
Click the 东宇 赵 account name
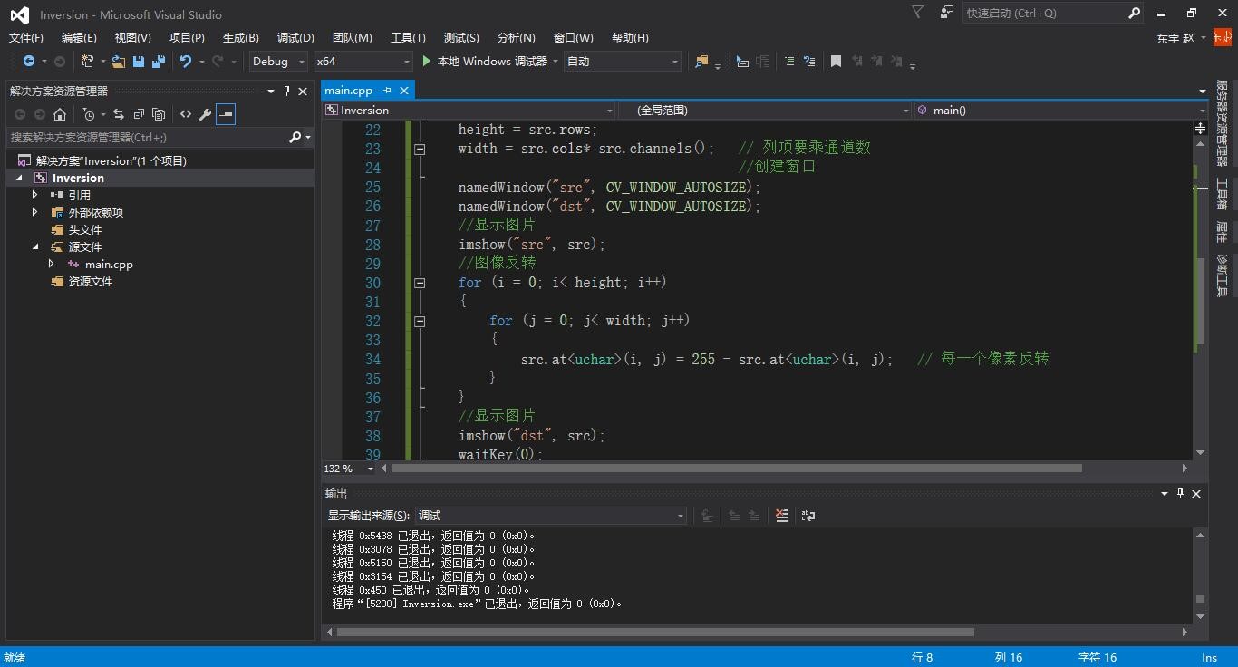1175,38
